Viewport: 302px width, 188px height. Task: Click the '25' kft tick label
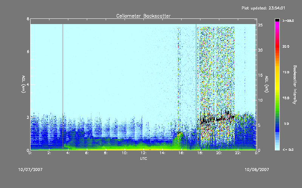(x=260, y=25)
